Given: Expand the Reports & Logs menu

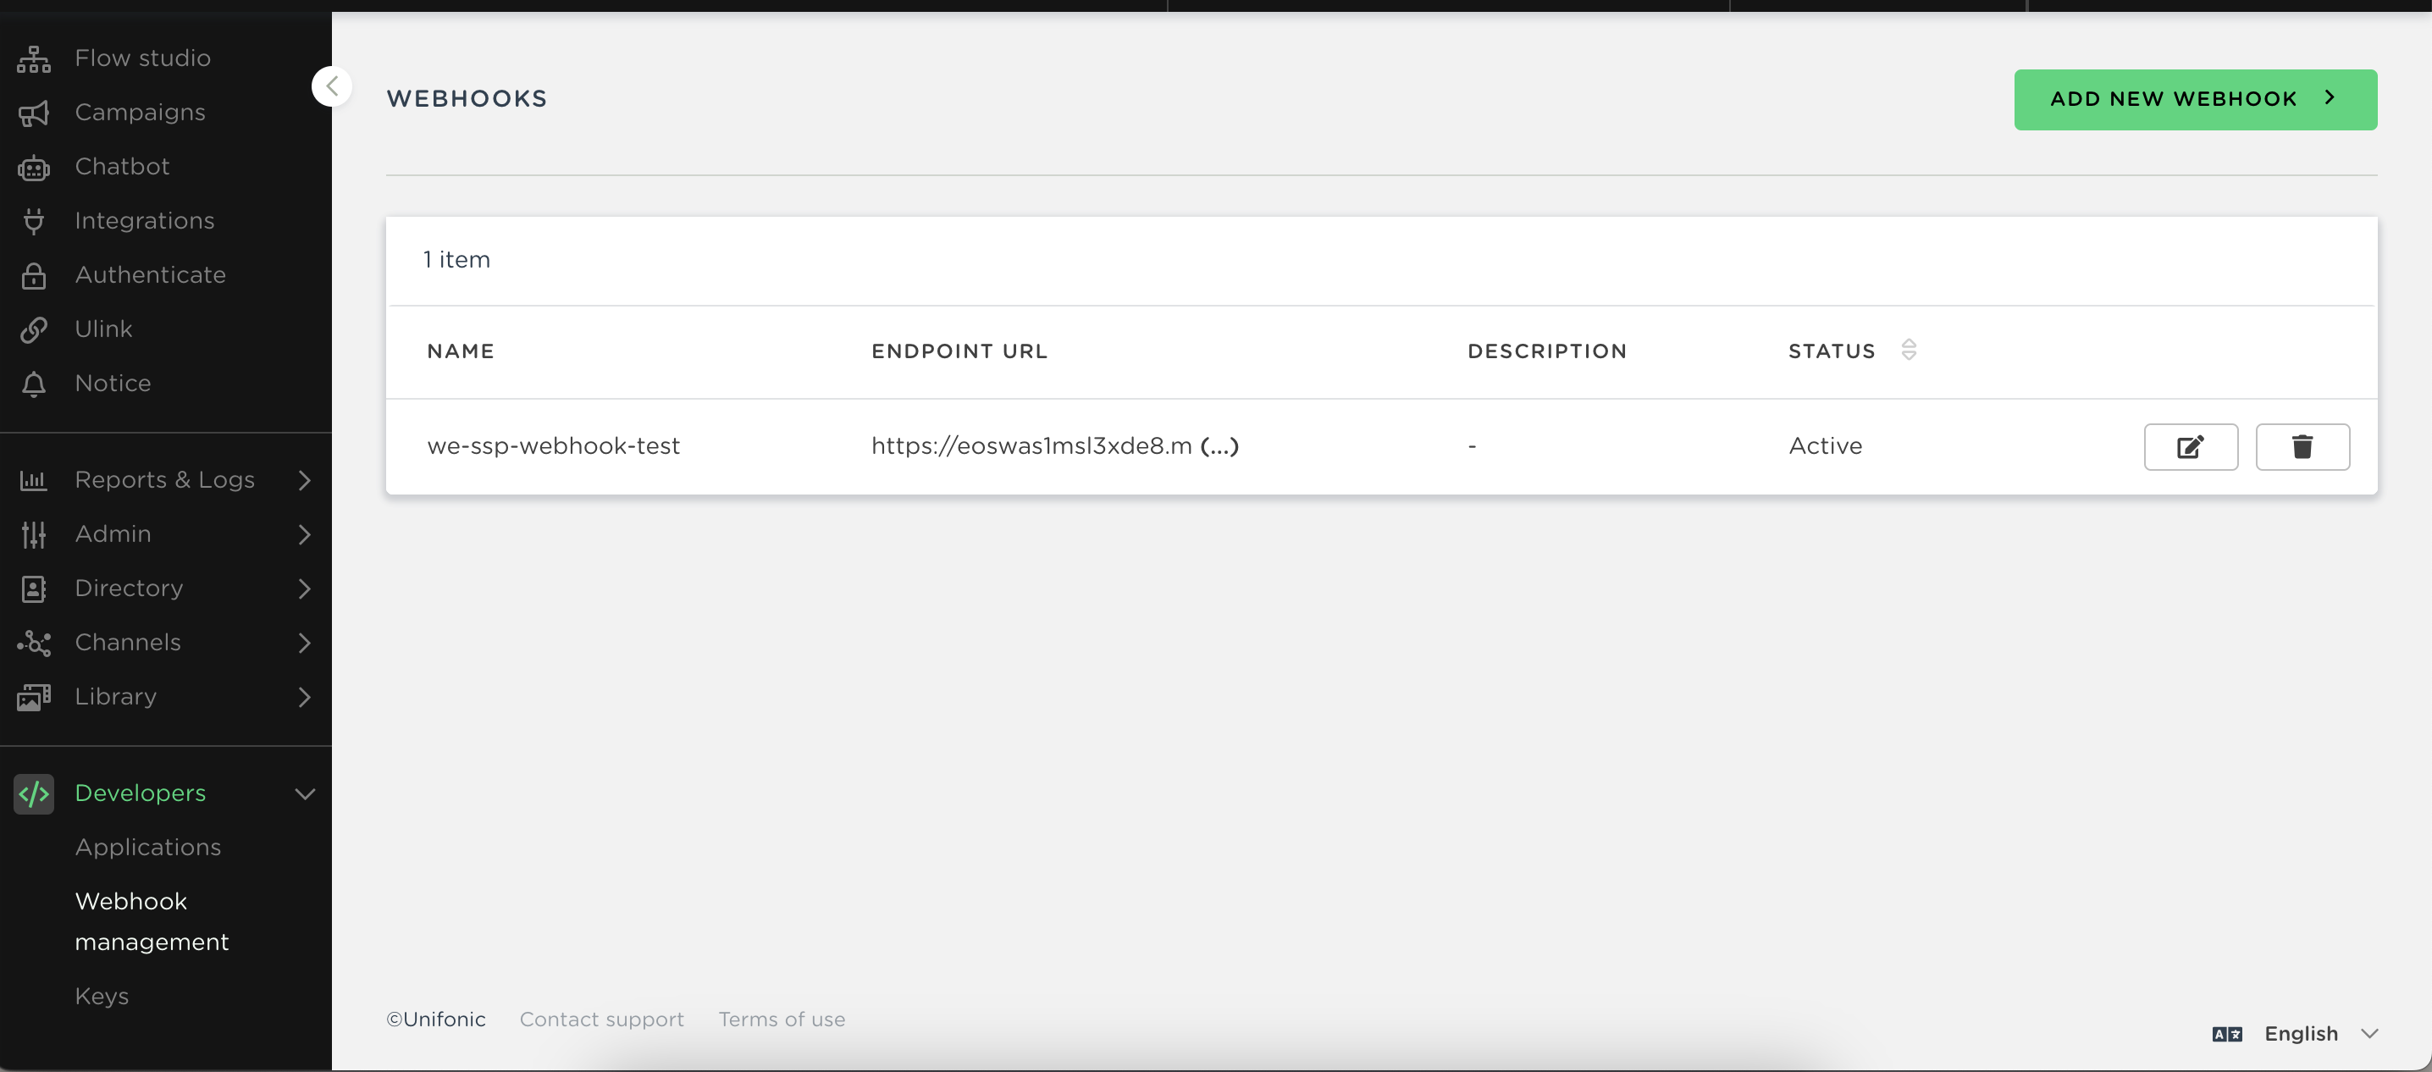Looking at the screenshot, I should point(303,480).
